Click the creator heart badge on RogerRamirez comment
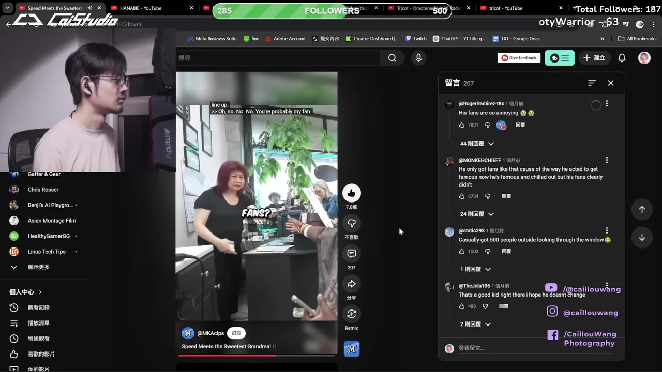The height and width of the screenshot is (372, 662). [501, 125]
